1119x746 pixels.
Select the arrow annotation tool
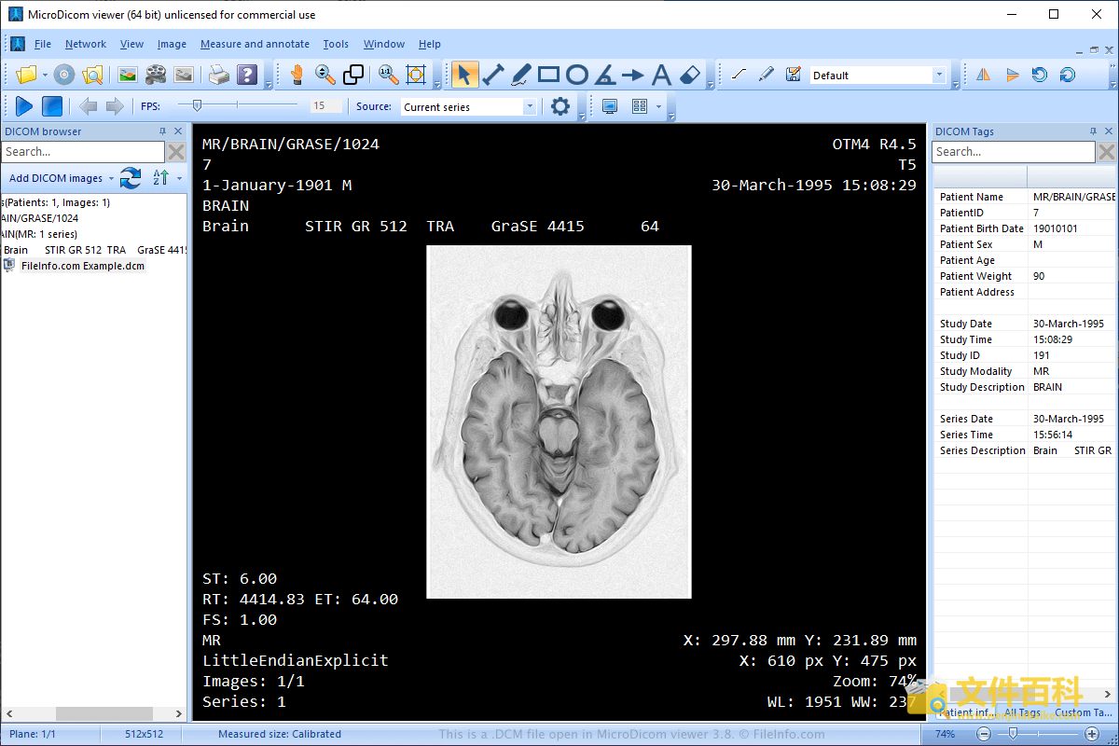tap(633, 75)
